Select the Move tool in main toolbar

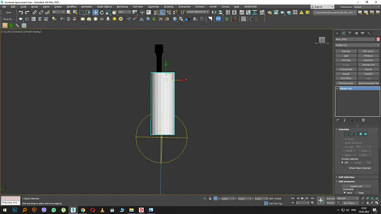tap(96, 12)
